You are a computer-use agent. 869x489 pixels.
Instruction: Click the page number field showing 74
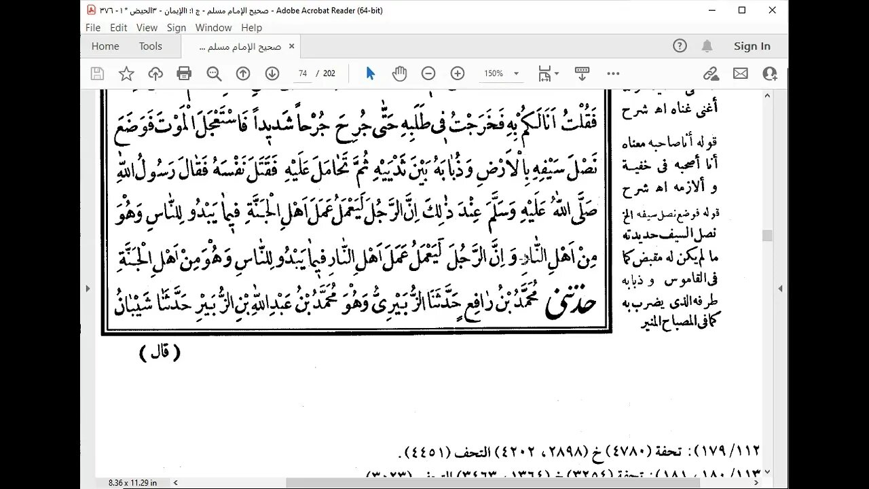[x=303, y=73]
